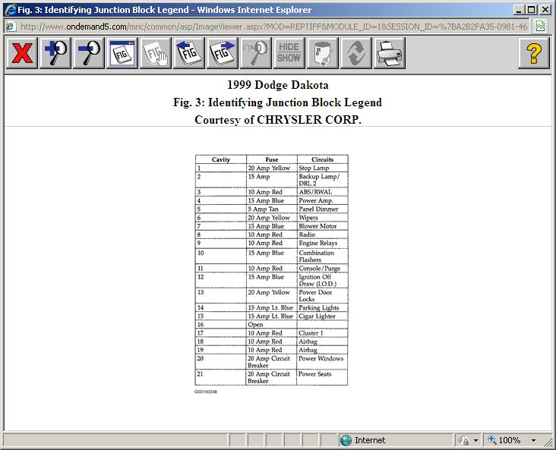Select the Console/Purge cell
This screenshot has width=556, height=450.
coord(322,268)
